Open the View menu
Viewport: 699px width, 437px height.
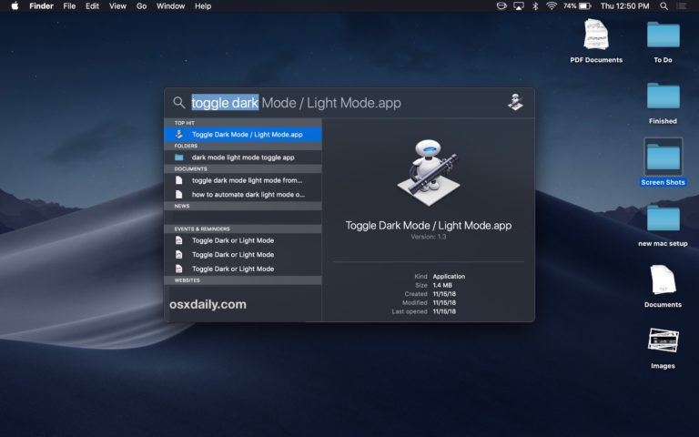pos(117,6)
